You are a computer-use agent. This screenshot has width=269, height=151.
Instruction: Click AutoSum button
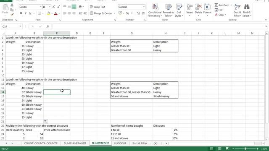click(222, 5)
